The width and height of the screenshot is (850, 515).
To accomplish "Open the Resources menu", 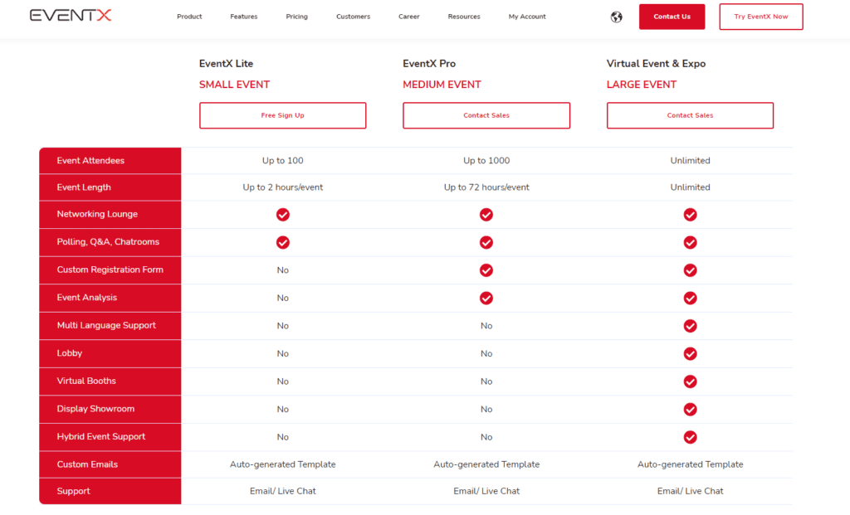I will coord(464,16).
